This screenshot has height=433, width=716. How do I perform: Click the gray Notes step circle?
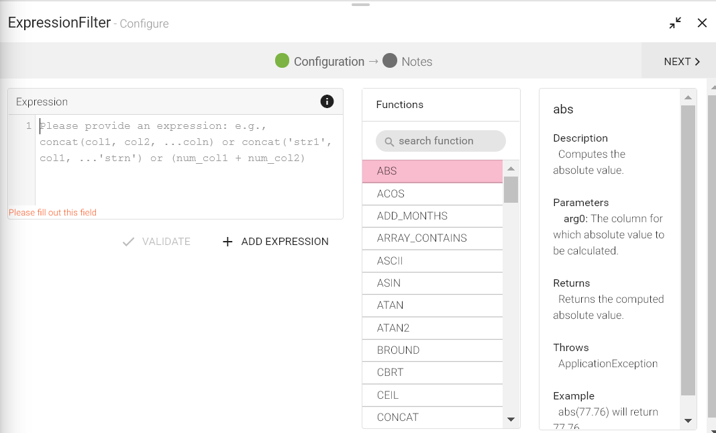pyautogui.click(x=390, y=61)
